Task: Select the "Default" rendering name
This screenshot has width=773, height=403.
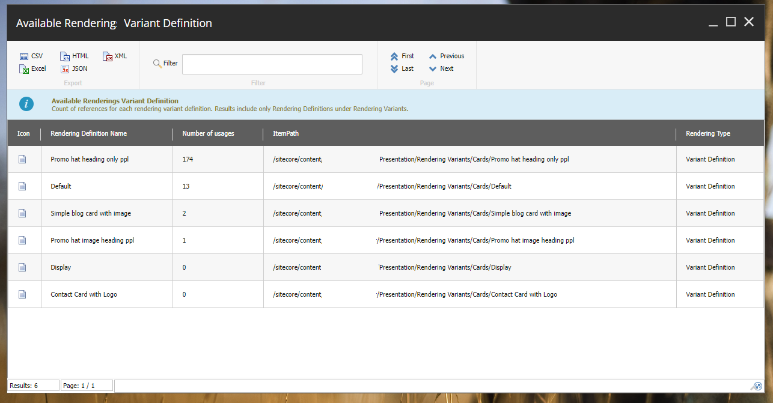Action: tap(61, 186)
